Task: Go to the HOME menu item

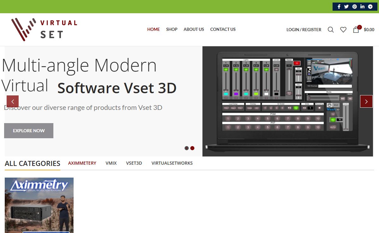Action: [153, 29]
